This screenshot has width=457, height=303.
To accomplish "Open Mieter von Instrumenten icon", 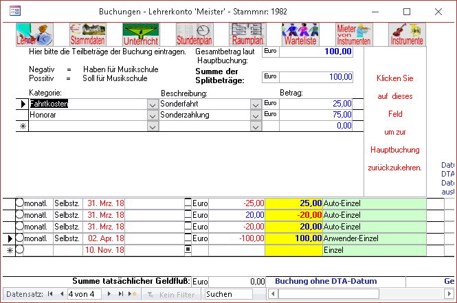I will click(353, 35).
